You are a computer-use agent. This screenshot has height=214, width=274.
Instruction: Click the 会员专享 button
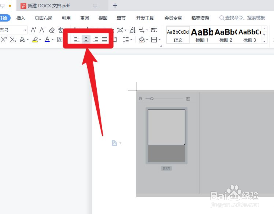pyautogui.click(x=173, y=18)
